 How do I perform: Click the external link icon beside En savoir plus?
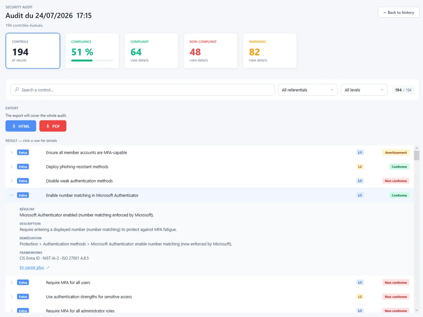pos(48,268)
